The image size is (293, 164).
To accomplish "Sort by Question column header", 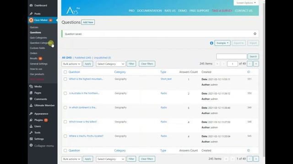I will [x=74, y=72].
